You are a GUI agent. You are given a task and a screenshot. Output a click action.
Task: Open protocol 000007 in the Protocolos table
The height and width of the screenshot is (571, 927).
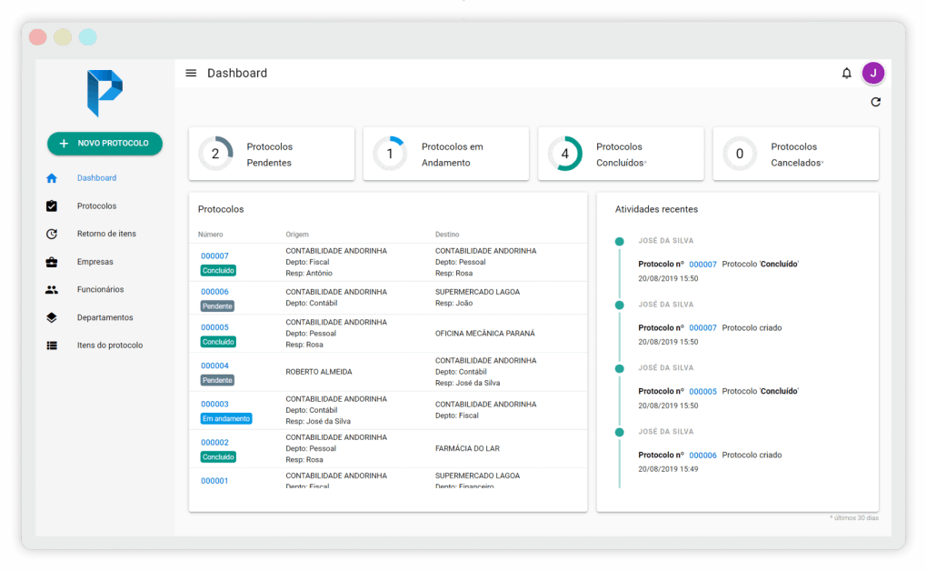pyautogui.click(x=214, y=256)
